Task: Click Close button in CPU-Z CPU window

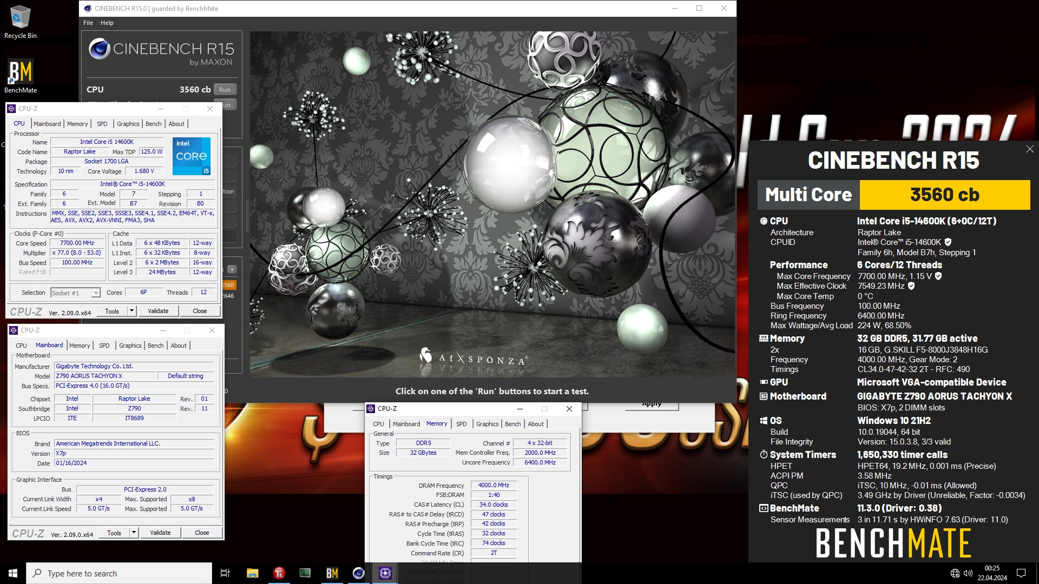Action: click(200, 311)
